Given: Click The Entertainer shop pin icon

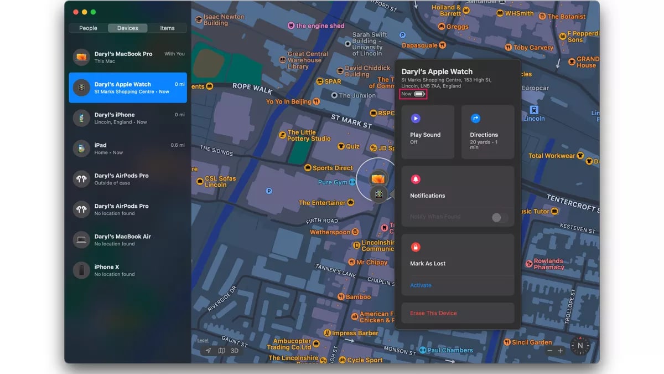Looking at the screenshot, I should 350,203.
